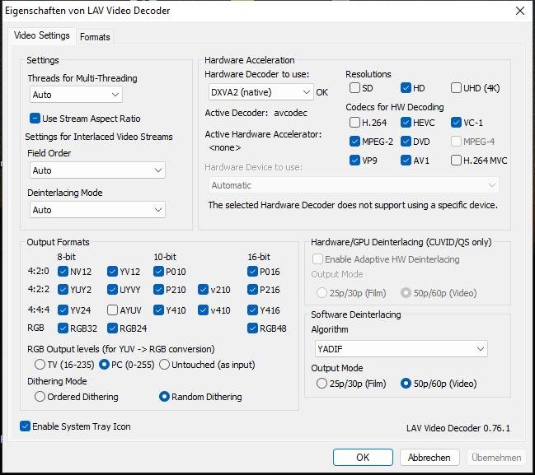Open the Field Order dropdown
Image resolution: width=535 pixels, height=475 pixels.
click(x=98, y=170)
